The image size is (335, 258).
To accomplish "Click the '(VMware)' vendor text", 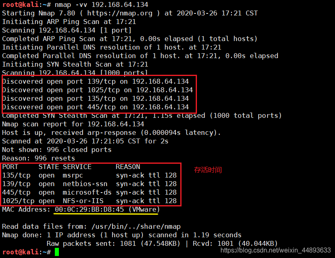I will click(144, 210).
